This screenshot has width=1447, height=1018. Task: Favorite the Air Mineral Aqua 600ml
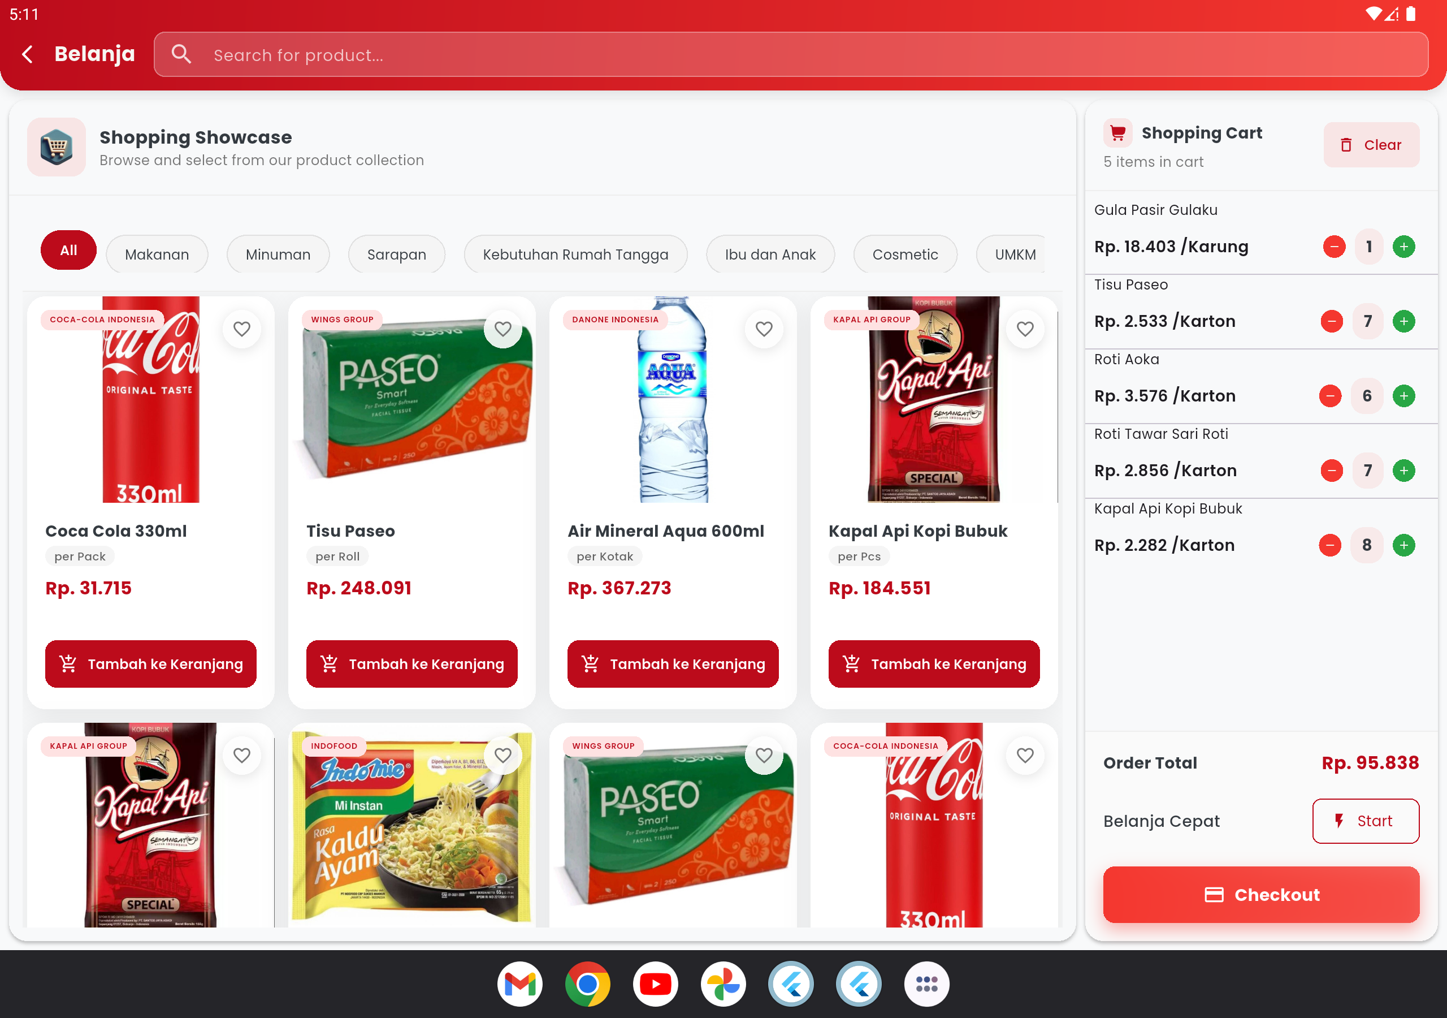[764, 329]
